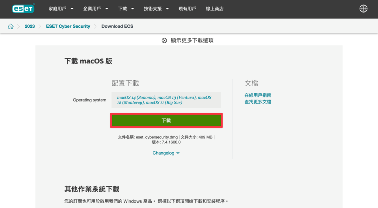Click the ESET logo
This screenshot has width=378, height=208.
pos(23,9)
